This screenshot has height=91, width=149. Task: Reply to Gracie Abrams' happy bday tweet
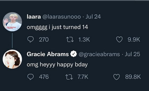tap(30, 77)
